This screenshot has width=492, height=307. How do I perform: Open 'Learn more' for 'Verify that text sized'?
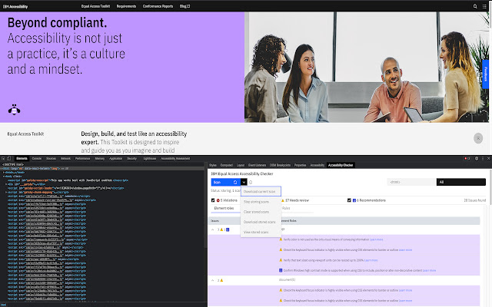(371, 260)
